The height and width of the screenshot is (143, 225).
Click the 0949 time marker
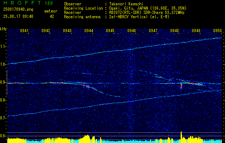click(196, 31)
